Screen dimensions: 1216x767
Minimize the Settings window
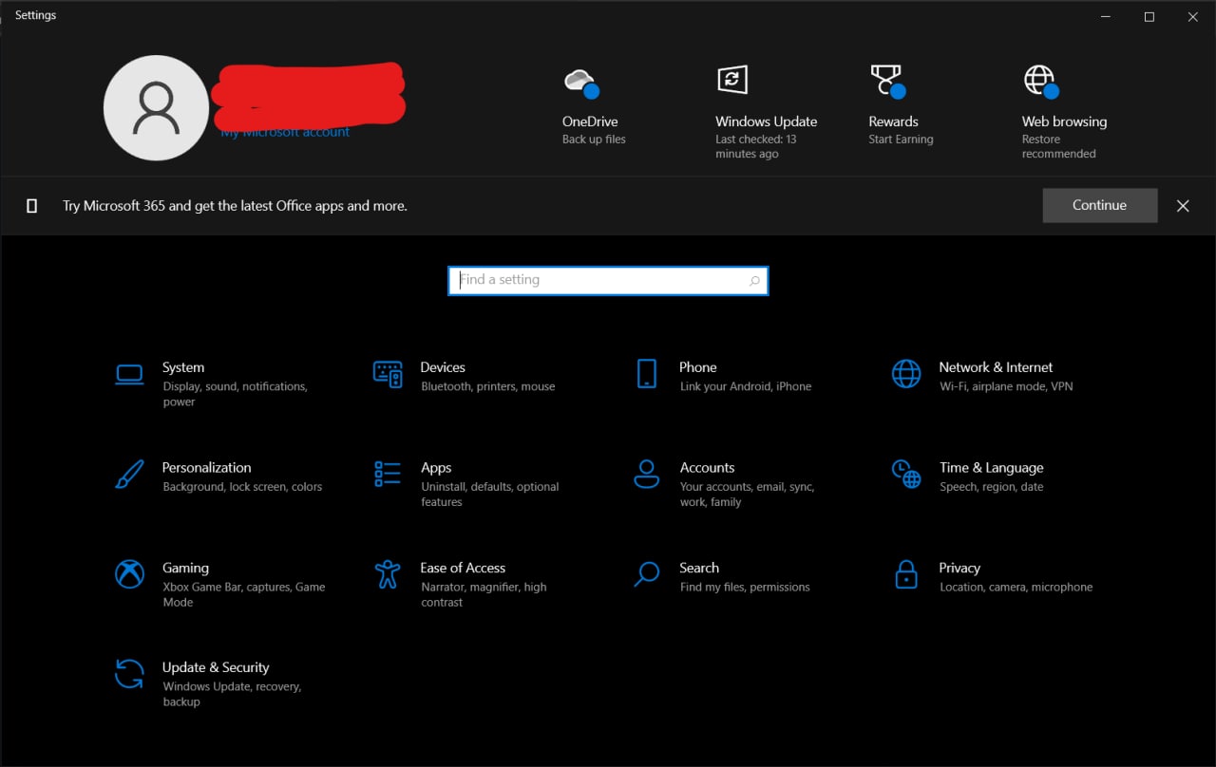[1106, 16]
